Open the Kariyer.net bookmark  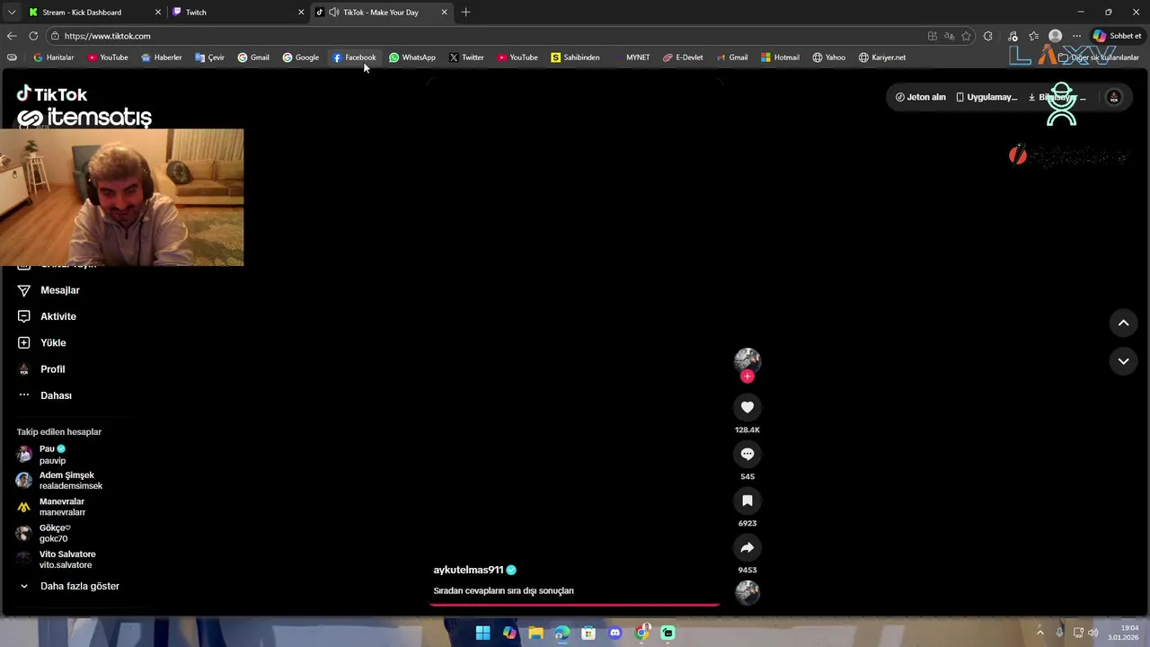(x=882, y=58)
